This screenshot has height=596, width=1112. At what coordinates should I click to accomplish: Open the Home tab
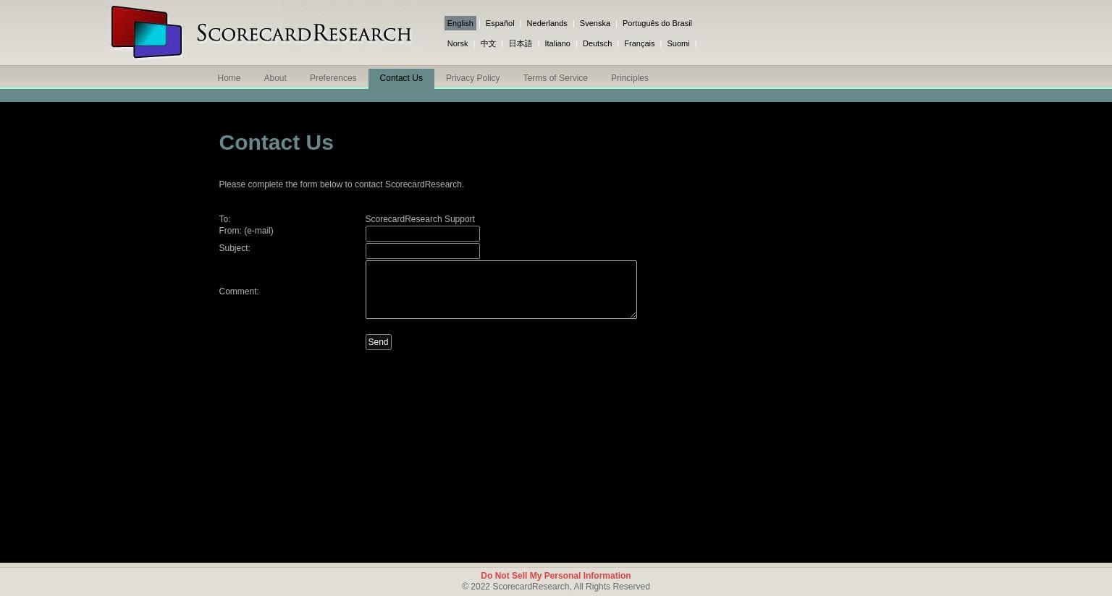point(229,78)
